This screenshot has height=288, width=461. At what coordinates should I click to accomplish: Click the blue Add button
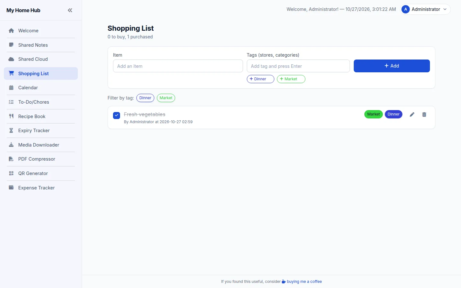[x=392, y=66]
